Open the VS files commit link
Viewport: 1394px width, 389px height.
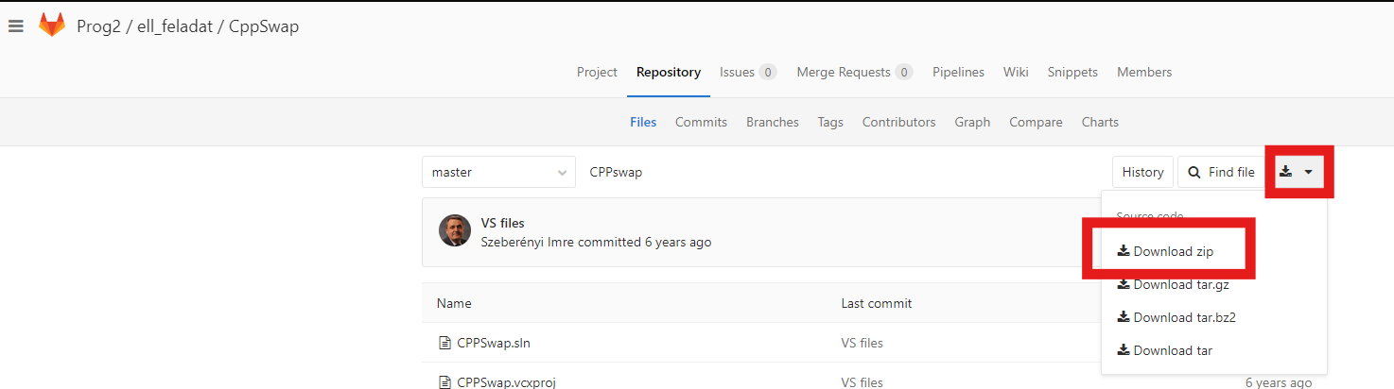[502, 224]
